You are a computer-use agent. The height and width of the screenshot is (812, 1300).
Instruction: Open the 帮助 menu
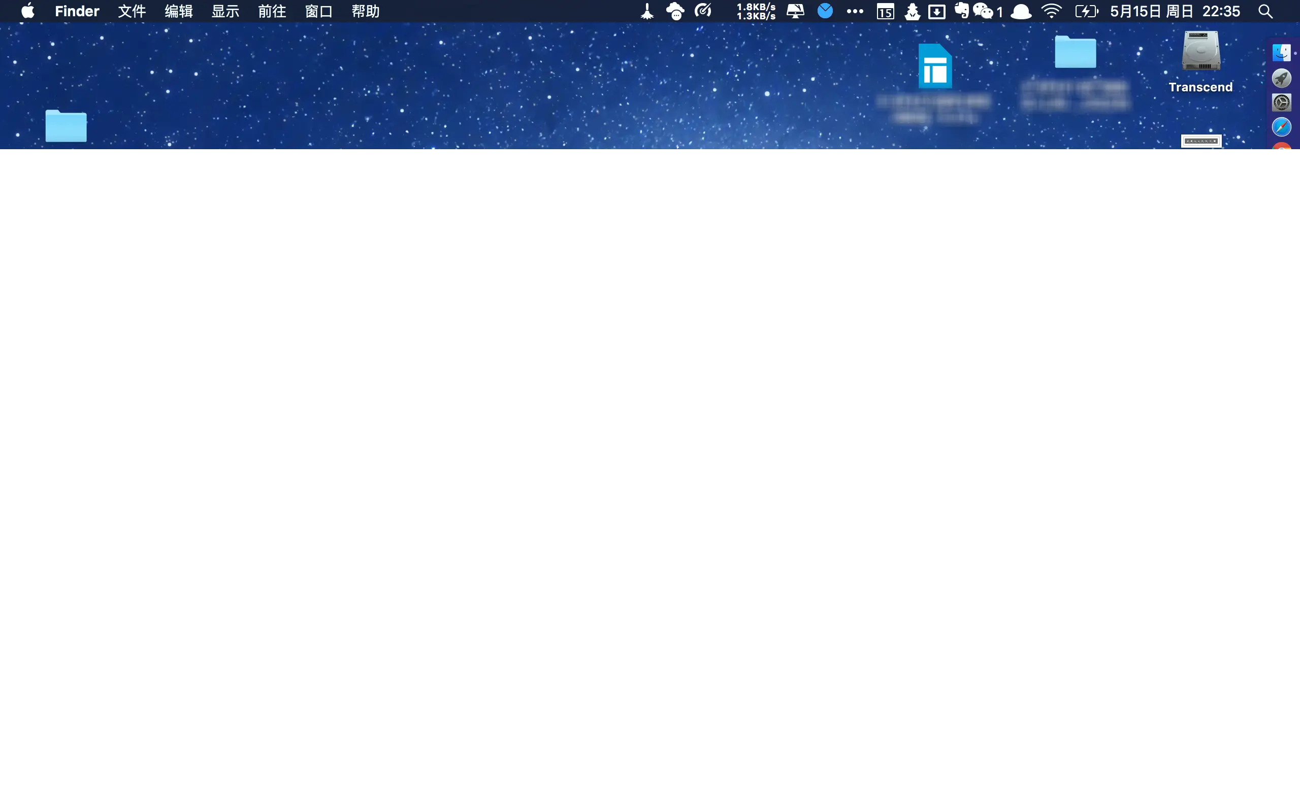[365, 11]
